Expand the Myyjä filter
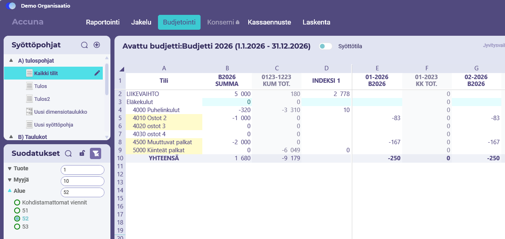 (10, 180)
